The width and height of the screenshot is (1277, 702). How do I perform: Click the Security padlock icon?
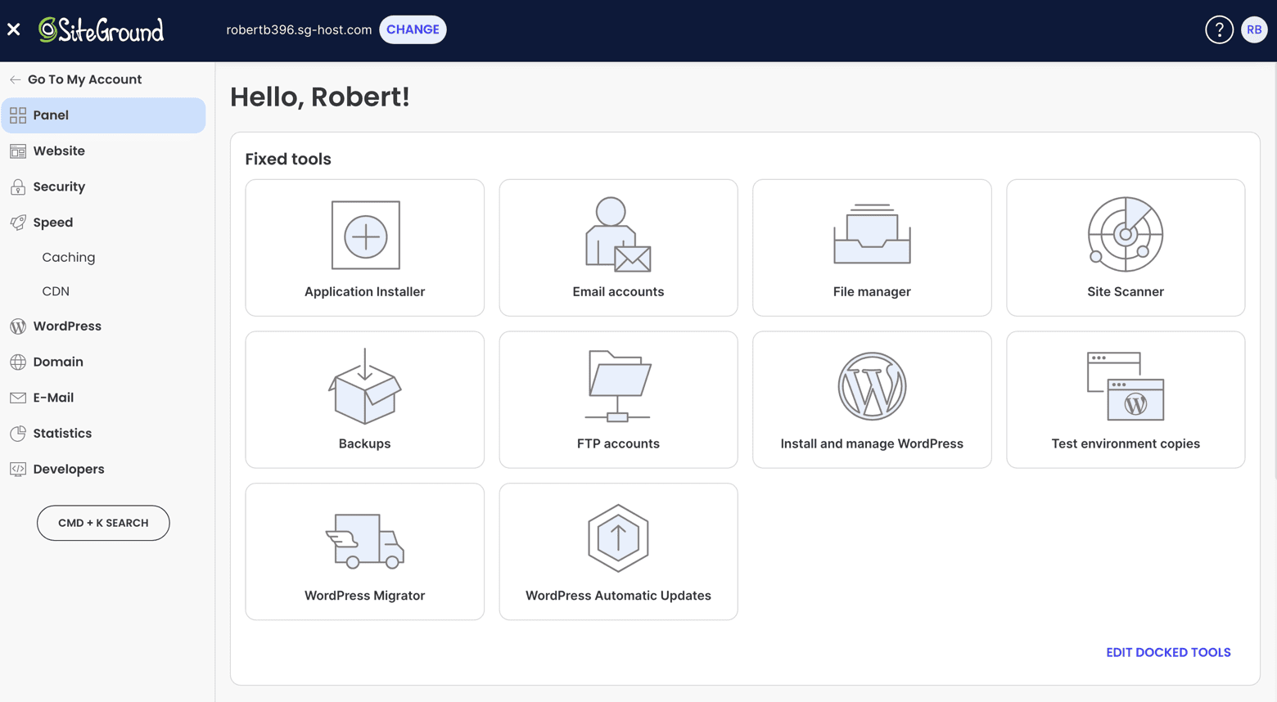18,187
